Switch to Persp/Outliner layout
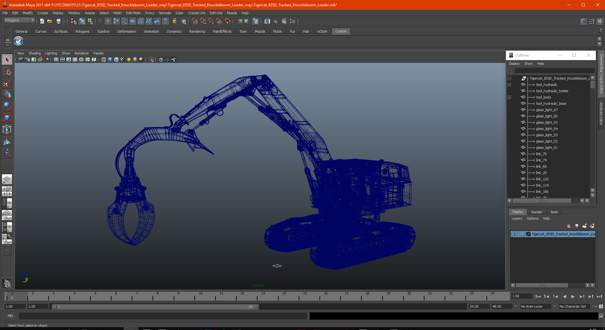The image size is (605, 330). [7, 203]
